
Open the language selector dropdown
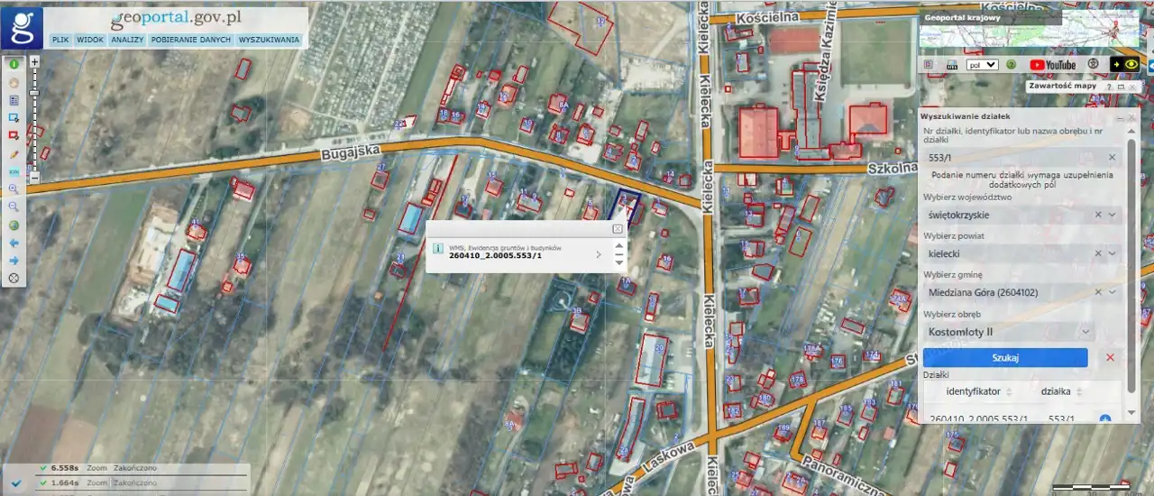pyautogui.click(x=982, y=65)
